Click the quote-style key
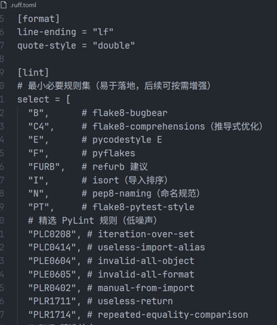The image size is (277, 325). [47, 45]
